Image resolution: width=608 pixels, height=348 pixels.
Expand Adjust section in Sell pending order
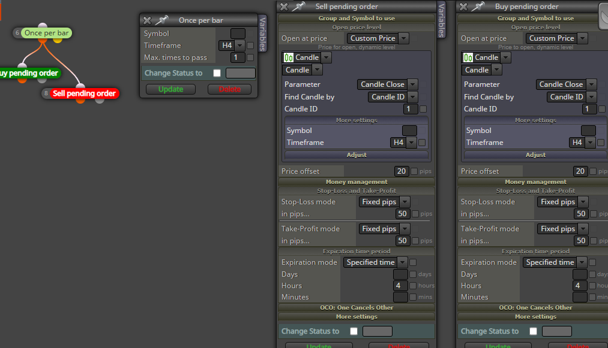point(357,155)
